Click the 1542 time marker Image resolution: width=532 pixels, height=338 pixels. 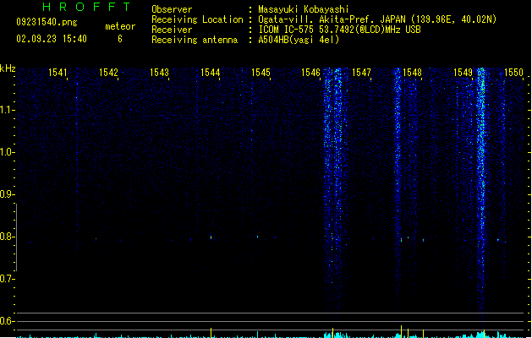click(x=108, y=73)
